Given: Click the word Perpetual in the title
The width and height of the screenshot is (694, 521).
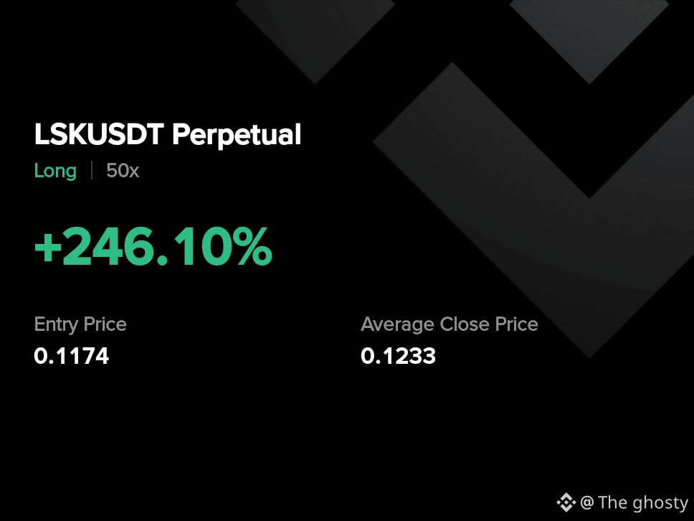Looking at the screenshot, I should (x=237, y=135).
